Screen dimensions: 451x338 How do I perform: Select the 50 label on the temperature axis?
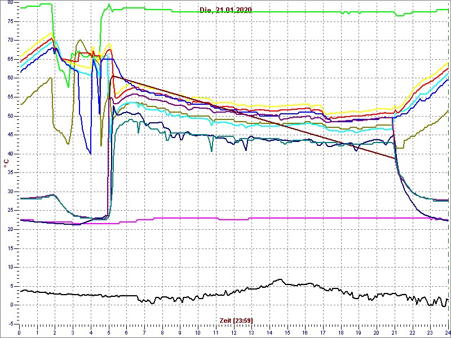[x=11, y=117]
